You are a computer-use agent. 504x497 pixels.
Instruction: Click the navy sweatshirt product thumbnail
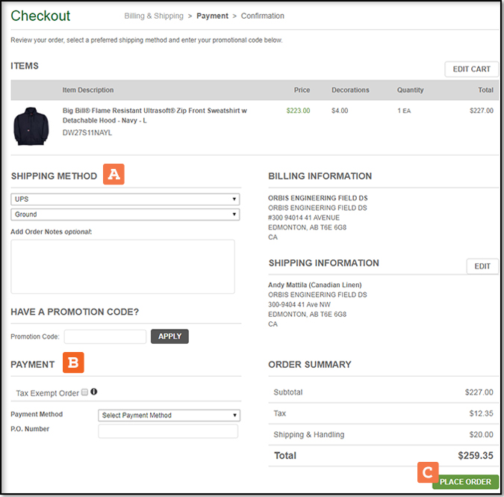pos(30,126)
